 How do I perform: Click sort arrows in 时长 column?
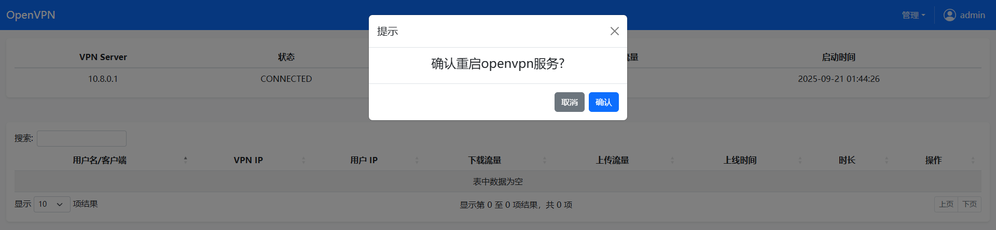(x=887, y=160)
